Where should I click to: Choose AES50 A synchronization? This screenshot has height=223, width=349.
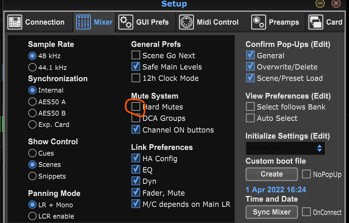pos(32,102)
